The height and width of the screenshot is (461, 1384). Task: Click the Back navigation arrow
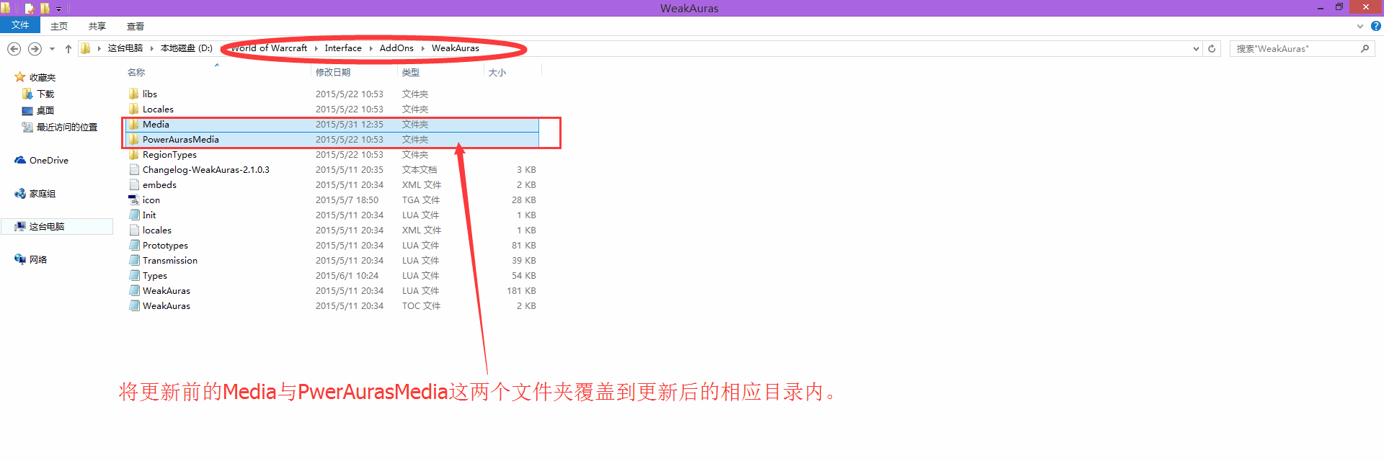coord(14,49)
